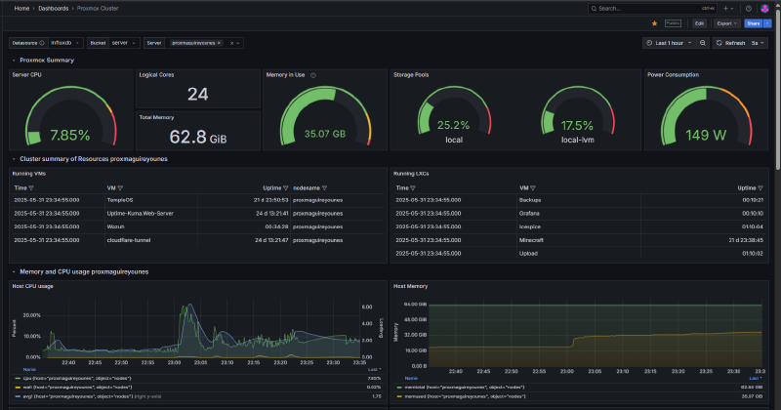Viewport: 781px width, 410px height.
Task: Select the Wazuh VM cell
Action: (x=151, y=227)
